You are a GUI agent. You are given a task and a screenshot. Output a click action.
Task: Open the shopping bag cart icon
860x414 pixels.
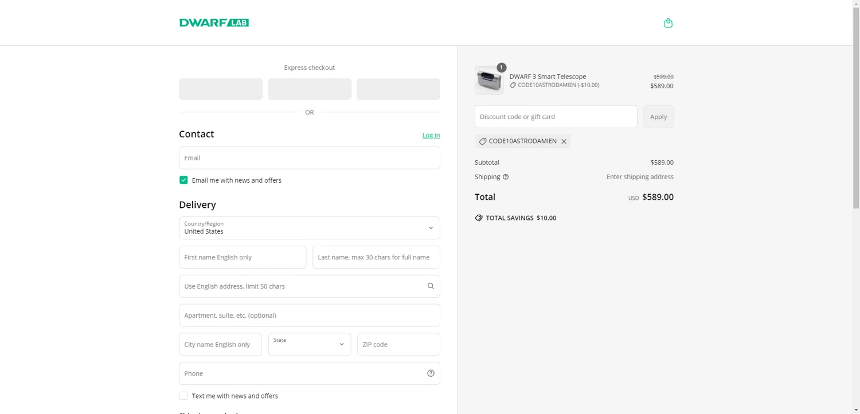668,23
